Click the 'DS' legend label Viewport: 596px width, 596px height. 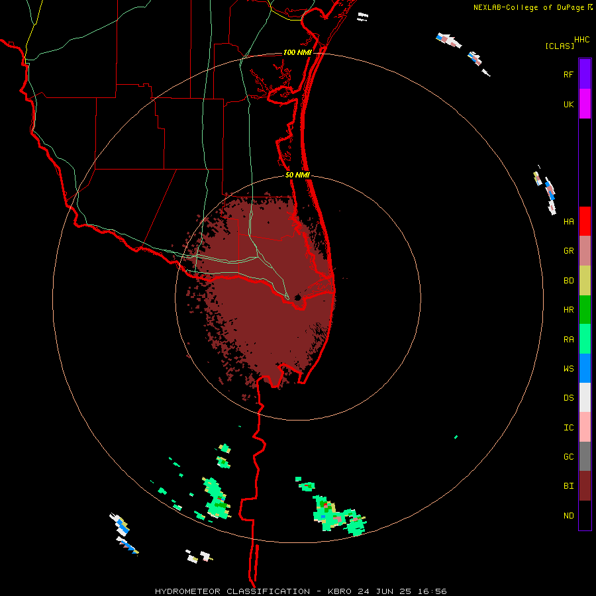(568, 398)
